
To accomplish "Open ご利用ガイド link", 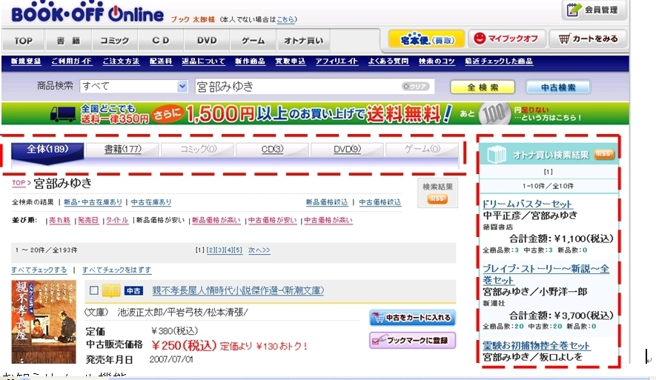I will pos(72,61).
